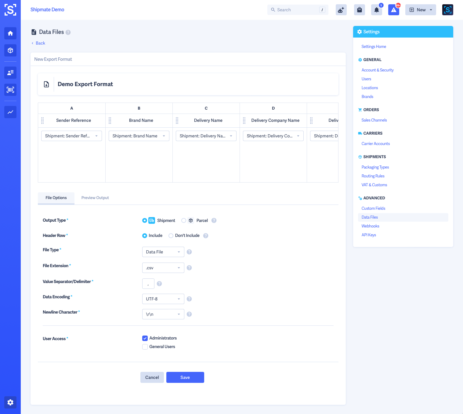This screenshot has width=463, height=414.
Task: Switch to the Preview Output tab
Action: [95, 198]
